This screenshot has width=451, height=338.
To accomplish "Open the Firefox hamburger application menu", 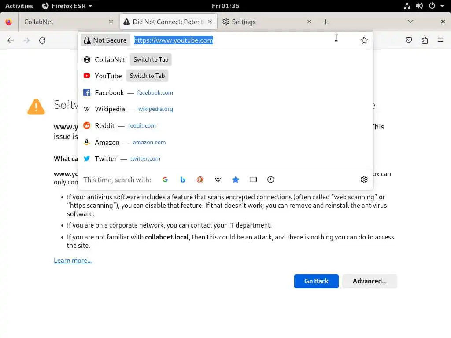I will 440,40.
